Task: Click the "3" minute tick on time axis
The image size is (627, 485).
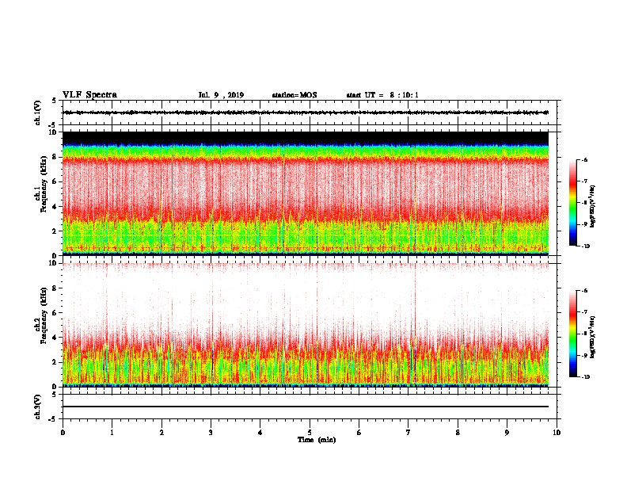Action: (211, 433)
